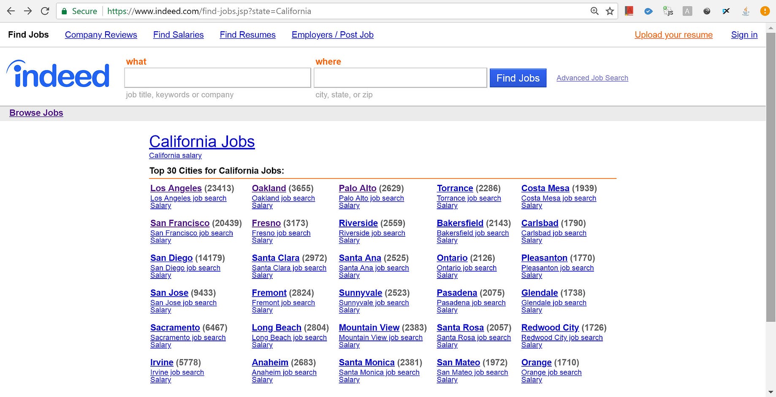Click the green Secure padlock icon
The height and width of the screenshot is (397, 776).
64,11
